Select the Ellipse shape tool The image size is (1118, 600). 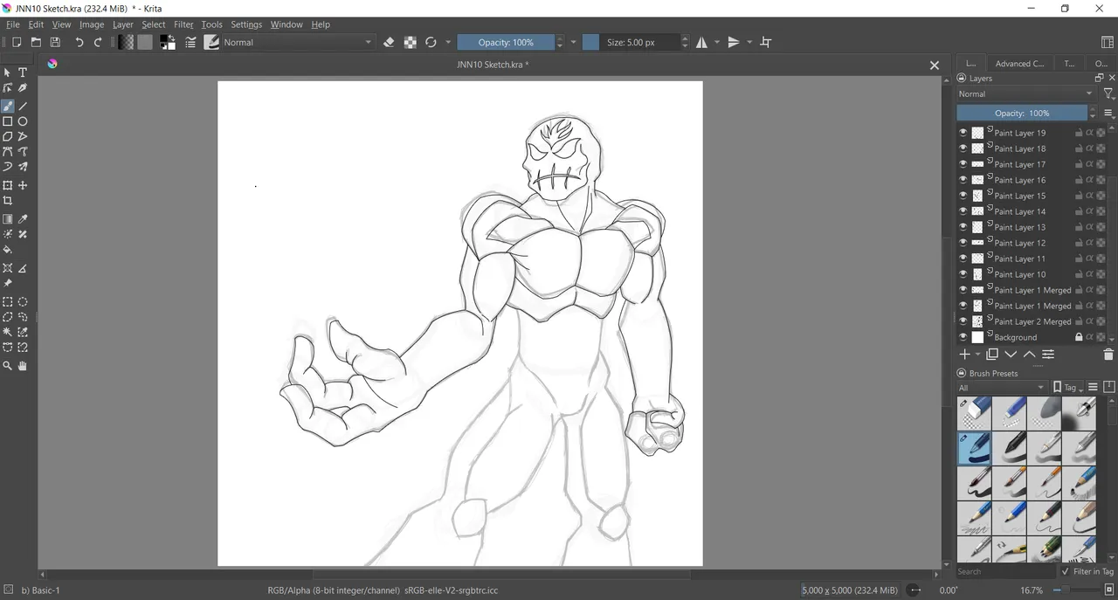pos(23,121)
